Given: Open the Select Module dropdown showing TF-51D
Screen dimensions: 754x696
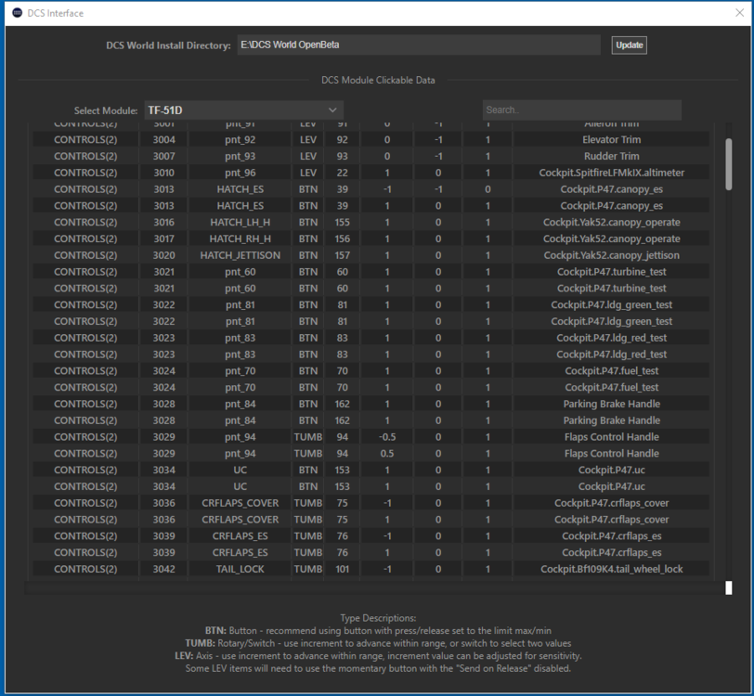Looking at the screenshot, I should 244,110.
